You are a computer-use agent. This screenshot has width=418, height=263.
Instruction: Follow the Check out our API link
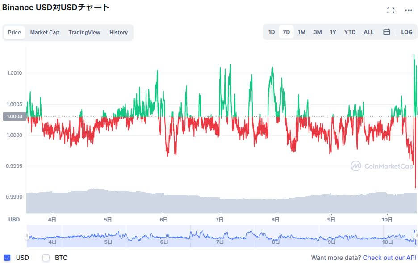click(389, 258)
